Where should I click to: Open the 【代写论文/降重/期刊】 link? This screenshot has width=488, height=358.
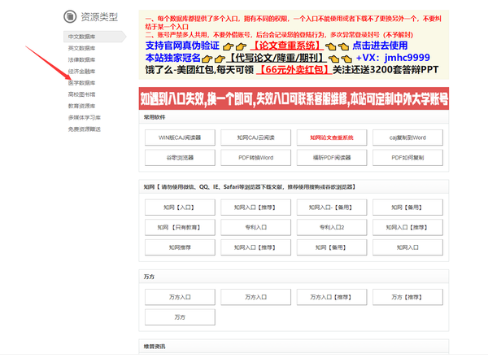(x=276, y=58)
